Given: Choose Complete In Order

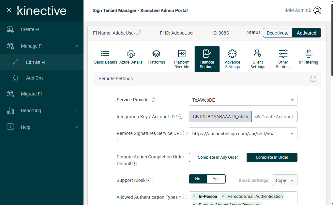Looking at the screenshot, I should 272,157.
